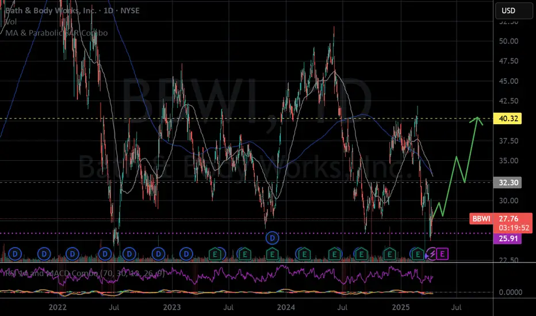Click the yellow 40.32 price label
Image resolution: width=536 pixels, height=316 pixels.
508,118
